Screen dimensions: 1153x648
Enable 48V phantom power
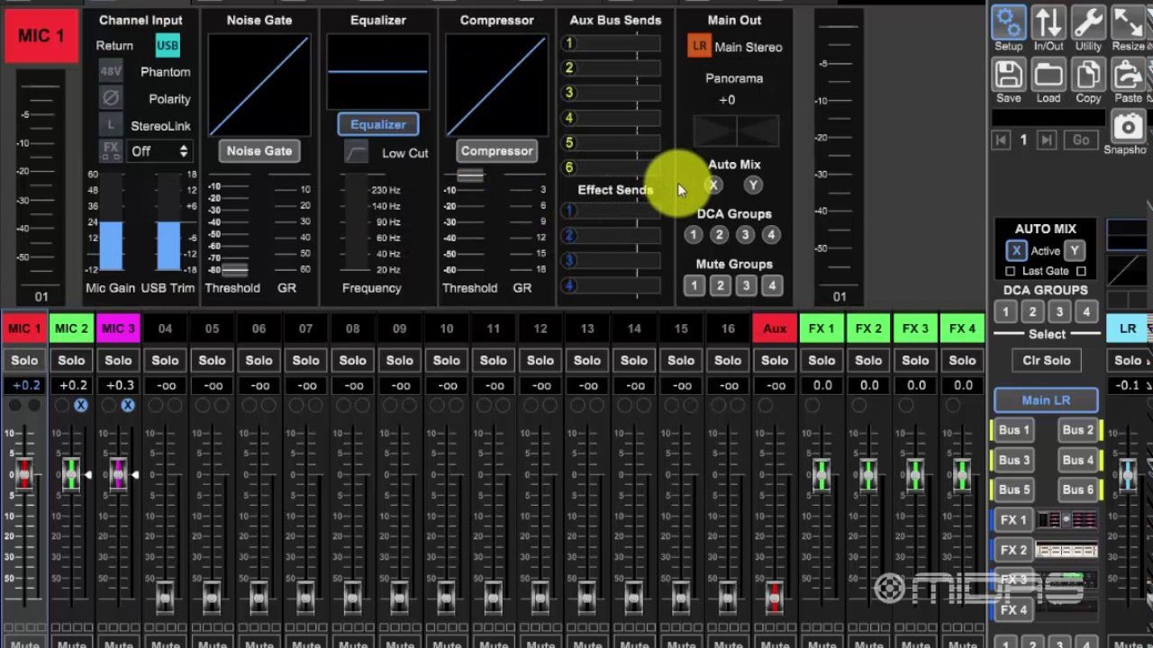(111, 71)
